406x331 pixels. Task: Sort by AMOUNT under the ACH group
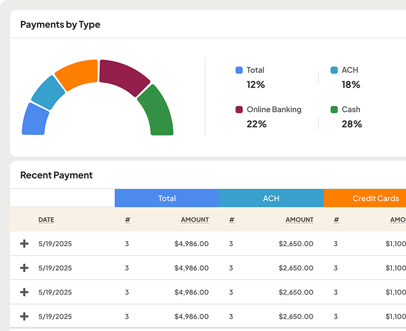click(299, 220)
